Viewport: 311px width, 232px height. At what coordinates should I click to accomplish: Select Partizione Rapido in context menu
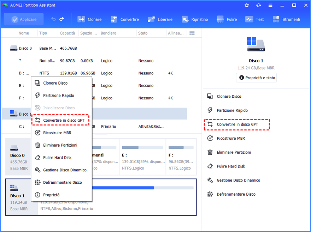[x=61, y=96]
